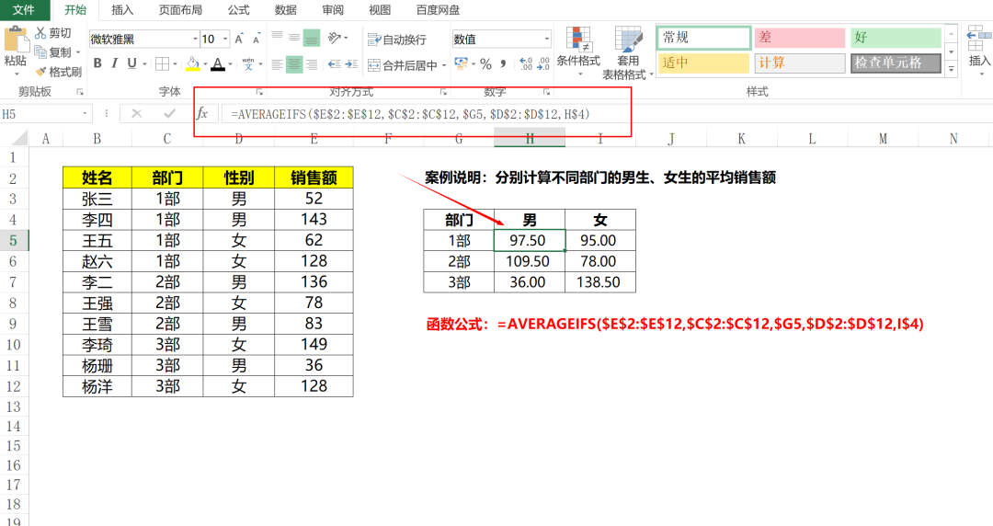Switch to the View (视图) tab

(380, 10)
